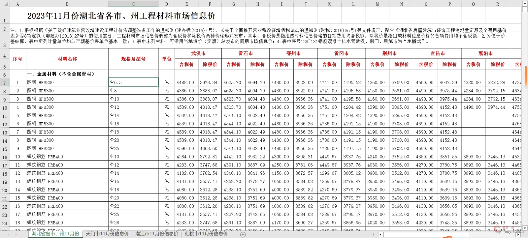Image resolution: width=528 pixels, height=238 pixels.
Task: Select row 7 header
Action: click(x=5, y=82)
